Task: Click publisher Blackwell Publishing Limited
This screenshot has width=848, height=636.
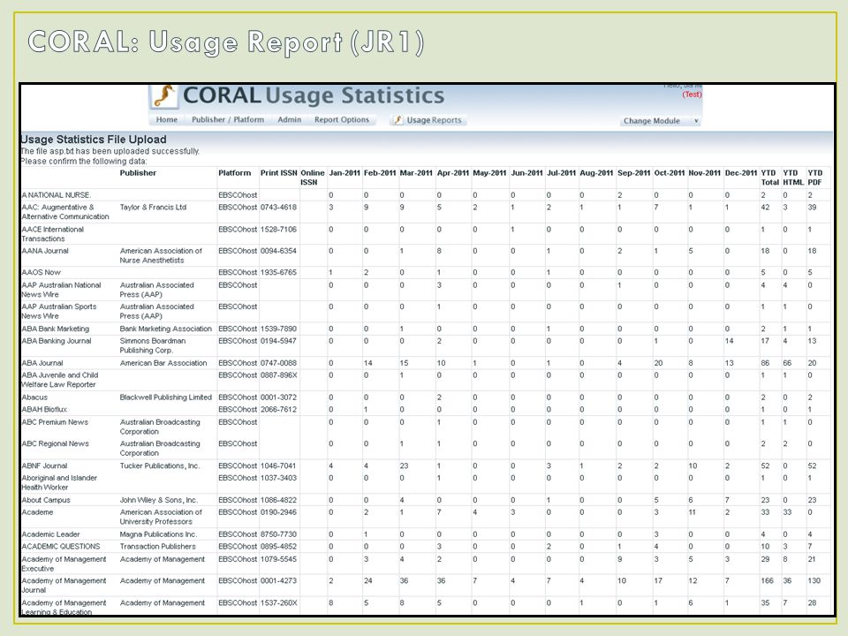Action: pos(165,397)
